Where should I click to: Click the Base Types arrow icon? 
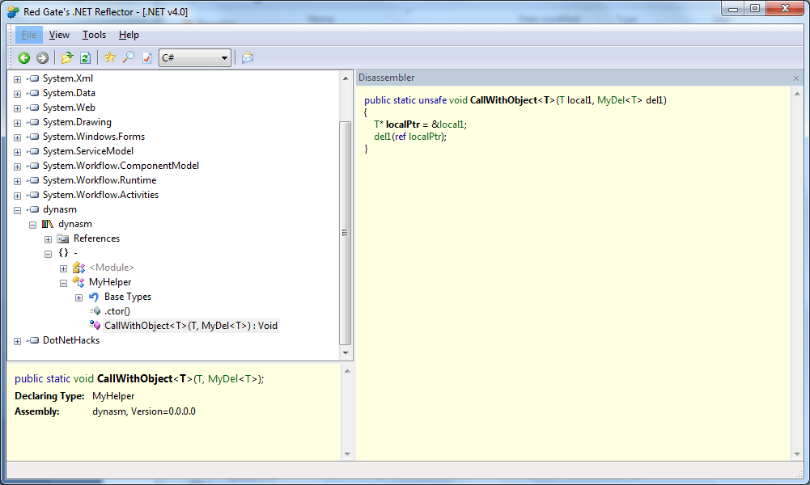tap(94, 297)
